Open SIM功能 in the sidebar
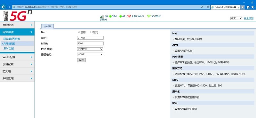The width and height of the screenshot is (256, 118). (9, 49)
